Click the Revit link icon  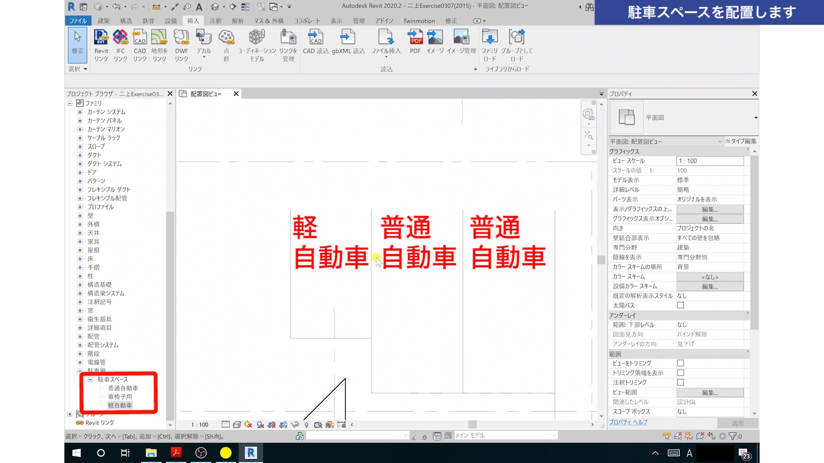(x=101, y=37)
